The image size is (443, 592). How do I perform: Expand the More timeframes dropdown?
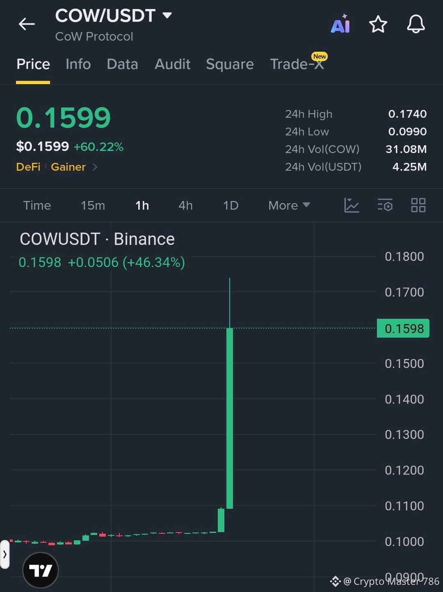[x=289, y=205]
